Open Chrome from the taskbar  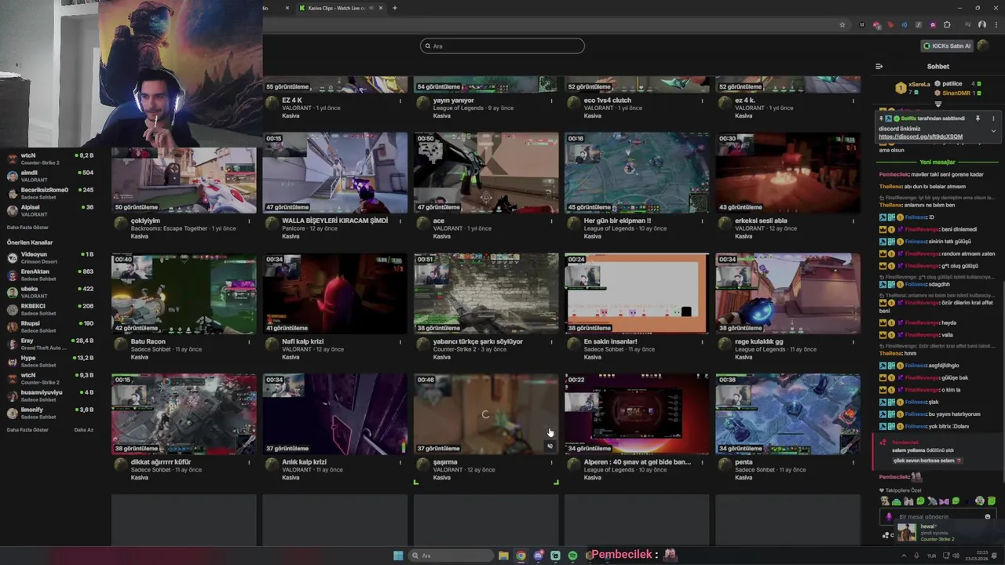click(521, 556)
